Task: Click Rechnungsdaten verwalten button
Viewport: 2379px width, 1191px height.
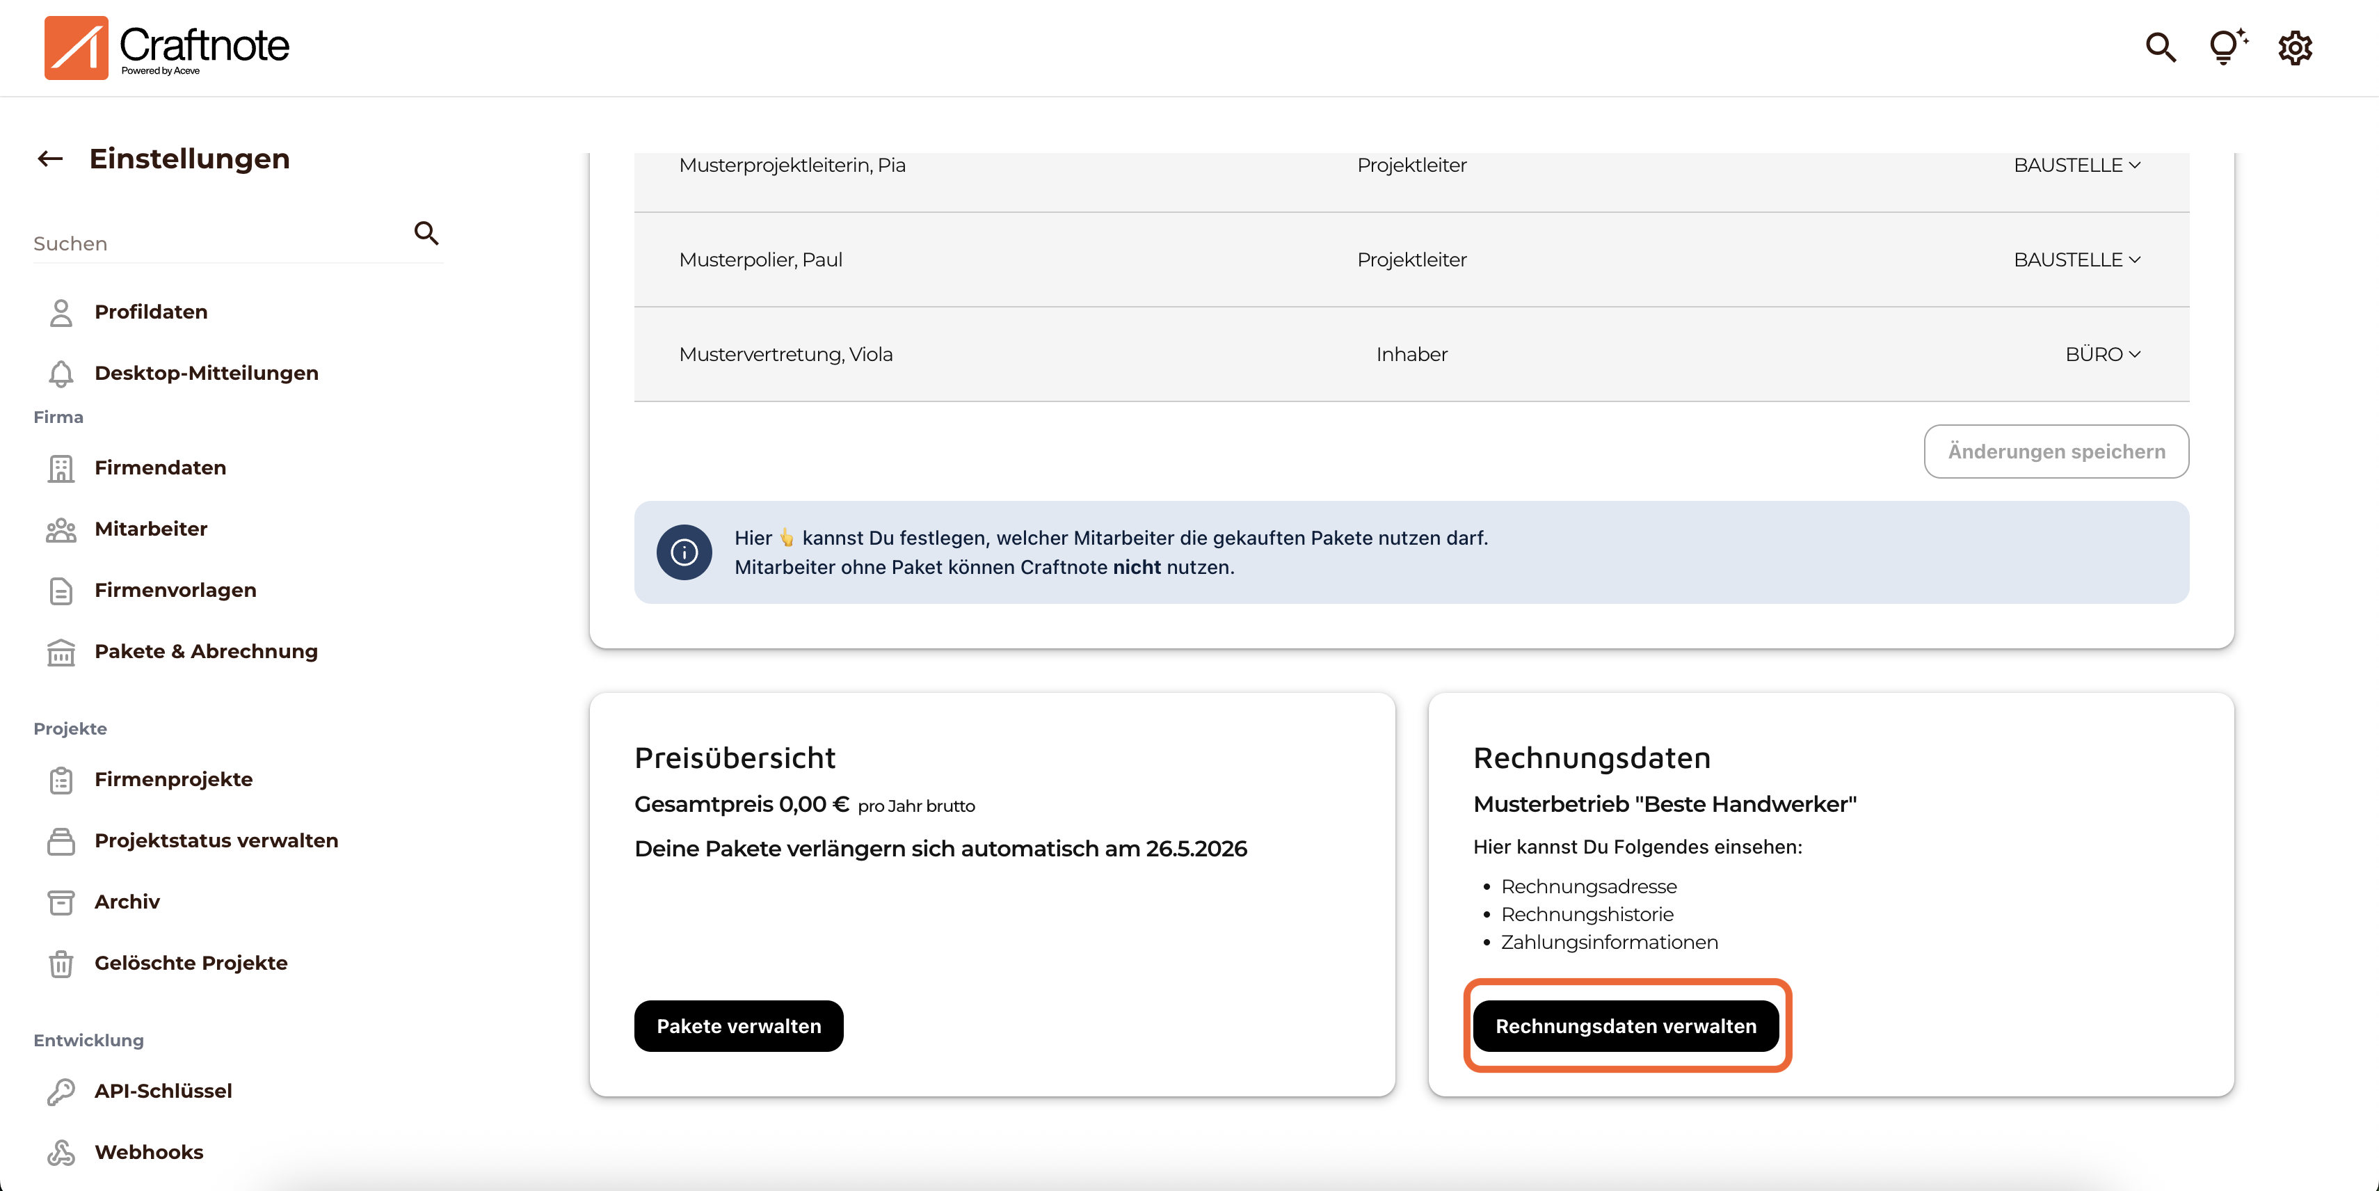Action: point(1626,1025)
